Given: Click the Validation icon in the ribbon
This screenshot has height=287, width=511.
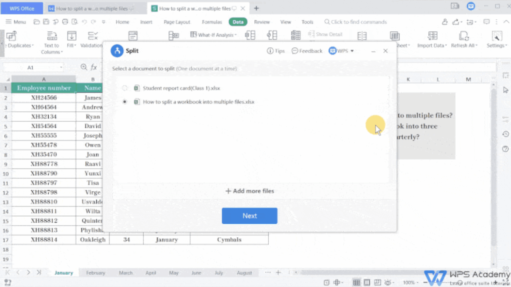Looking at the screenshot, I should point(93,36).
